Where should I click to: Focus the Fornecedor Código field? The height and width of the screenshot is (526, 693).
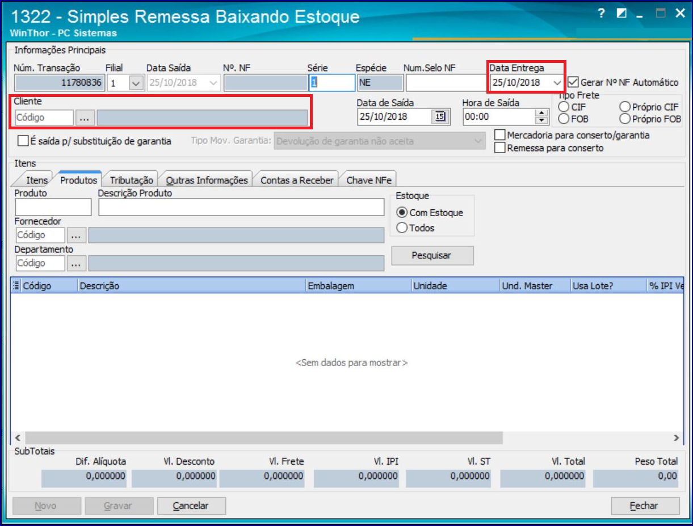[x=40, y=235]
